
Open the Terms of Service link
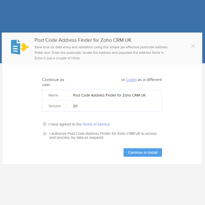[x=96, y=124]
